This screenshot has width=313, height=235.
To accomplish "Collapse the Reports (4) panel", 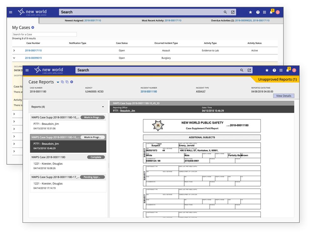I will click(x=103, y=107).
